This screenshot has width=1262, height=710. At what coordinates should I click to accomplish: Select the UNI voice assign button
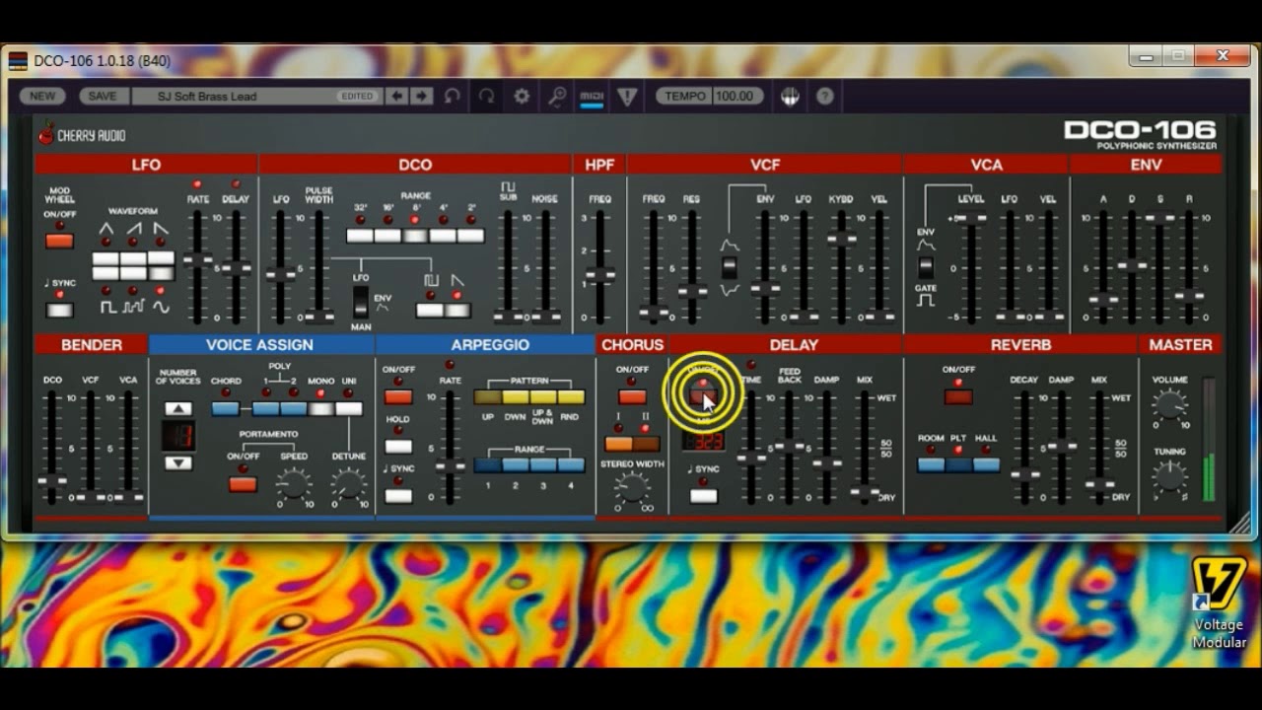[349, 408]
